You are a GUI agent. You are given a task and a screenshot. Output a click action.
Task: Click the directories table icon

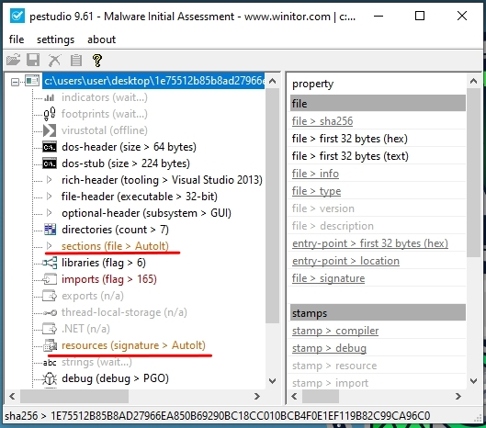point(50,230)
